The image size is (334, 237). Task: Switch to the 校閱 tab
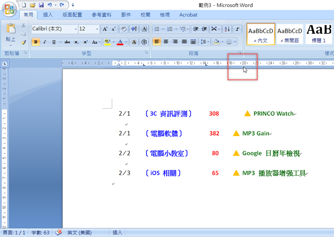click(145, 15)
